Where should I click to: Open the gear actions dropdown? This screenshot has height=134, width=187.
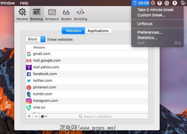point(44,116)
